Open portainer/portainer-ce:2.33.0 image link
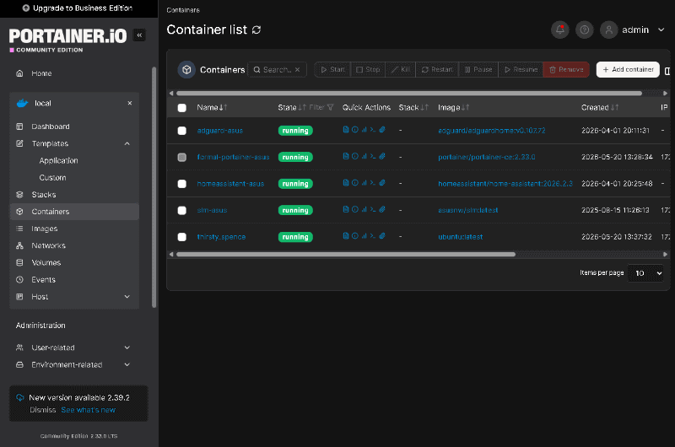Screen dimensions: 675x447 (487, 157)
